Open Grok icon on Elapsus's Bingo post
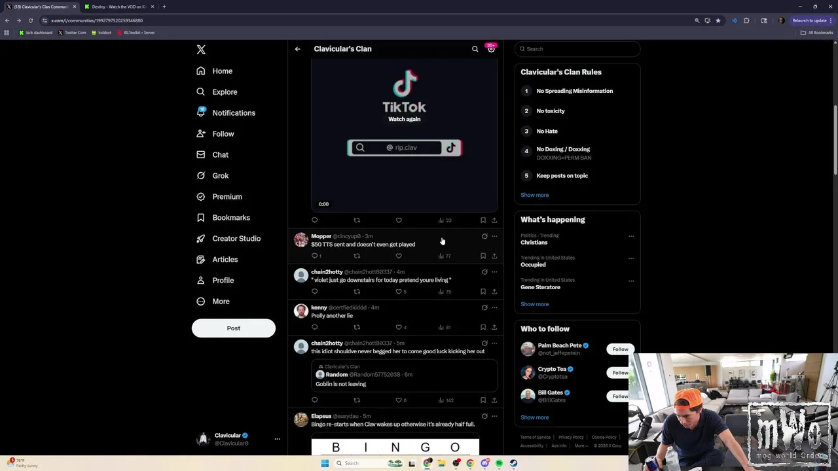Viewport: 838px width, 471px height. point(484,416)
